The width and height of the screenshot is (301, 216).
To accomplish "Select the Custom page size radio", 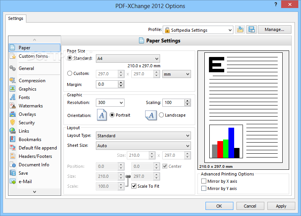I will pos(70,73).
